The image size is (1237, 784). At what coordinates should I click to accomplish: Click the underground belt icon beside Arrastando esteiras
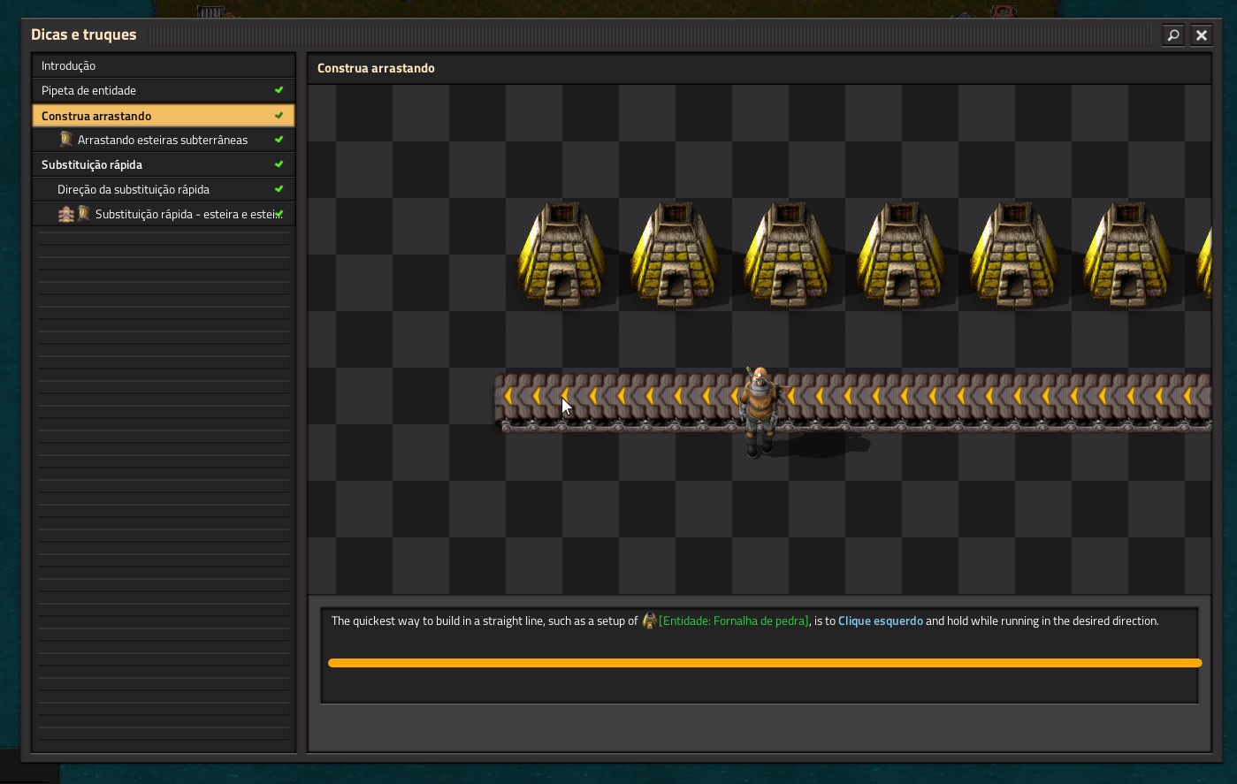66,140
